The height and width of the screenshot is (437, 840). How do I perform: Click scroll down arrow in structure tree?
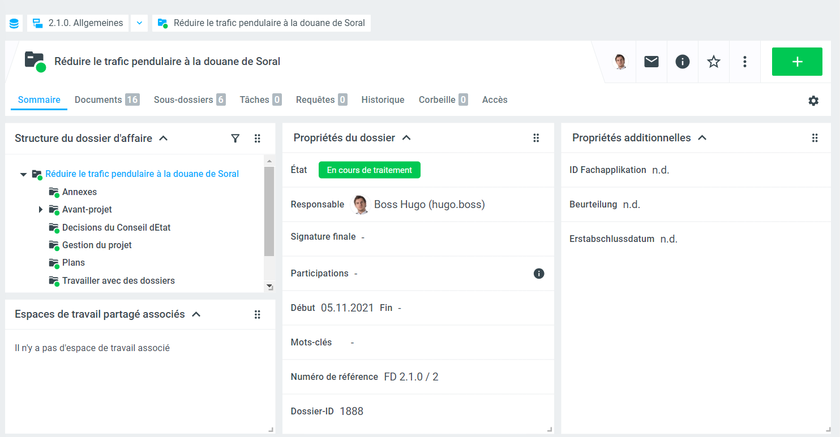269,287
